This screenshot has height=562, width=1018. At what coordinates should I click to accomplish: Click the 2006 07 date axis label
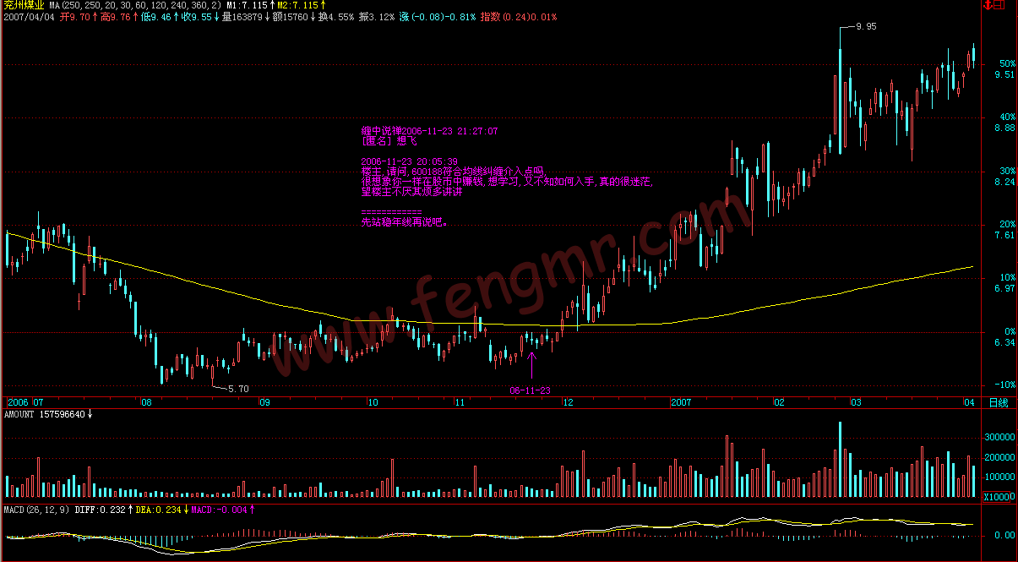tap(25, 403)
